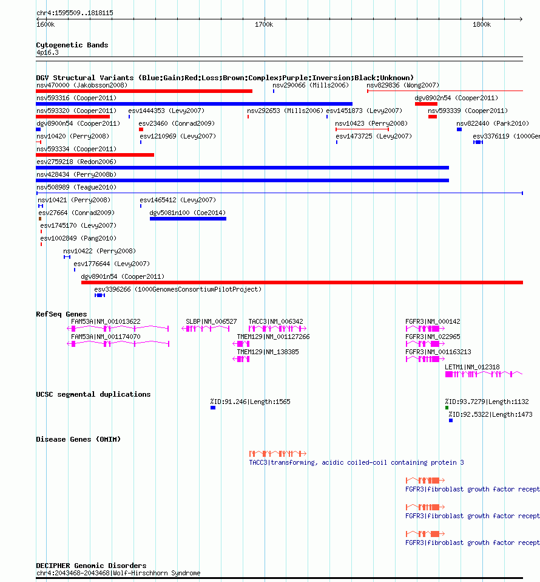Click the UCSC segmental duplications track title
540x582 pixels.
tap(93, 394)
